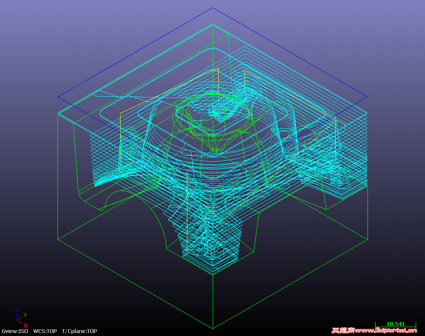Click the XYZ axis gnomon icon
Viewport: 425px width, 336px height.
21,317
